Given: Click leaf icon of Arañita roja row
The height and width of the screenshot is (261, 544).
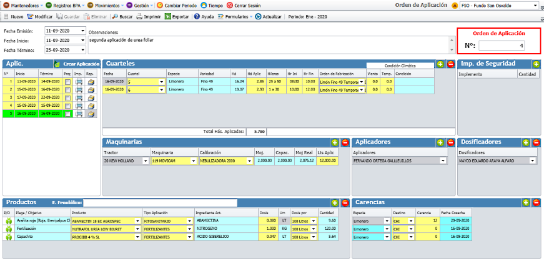Looking at the screenshot, I should coord(8,221).
